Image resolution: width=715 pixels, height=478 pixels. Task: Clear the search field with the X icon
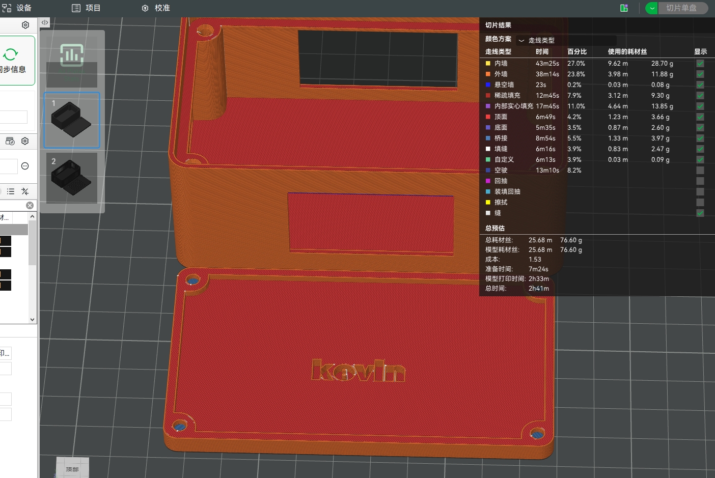point(30,205)
